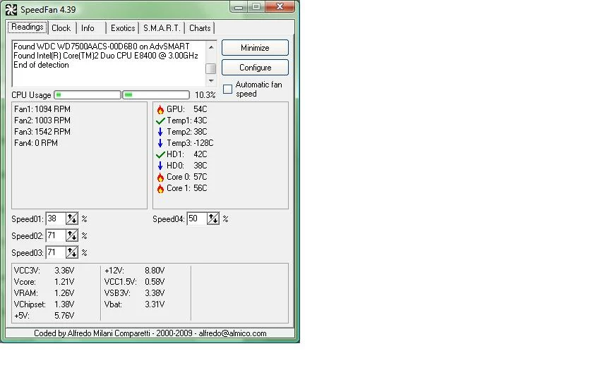Click the VSB3V 3.38V voltage reading
The width and height of the screenshot is (593, 370).
(x=135, y=293)
